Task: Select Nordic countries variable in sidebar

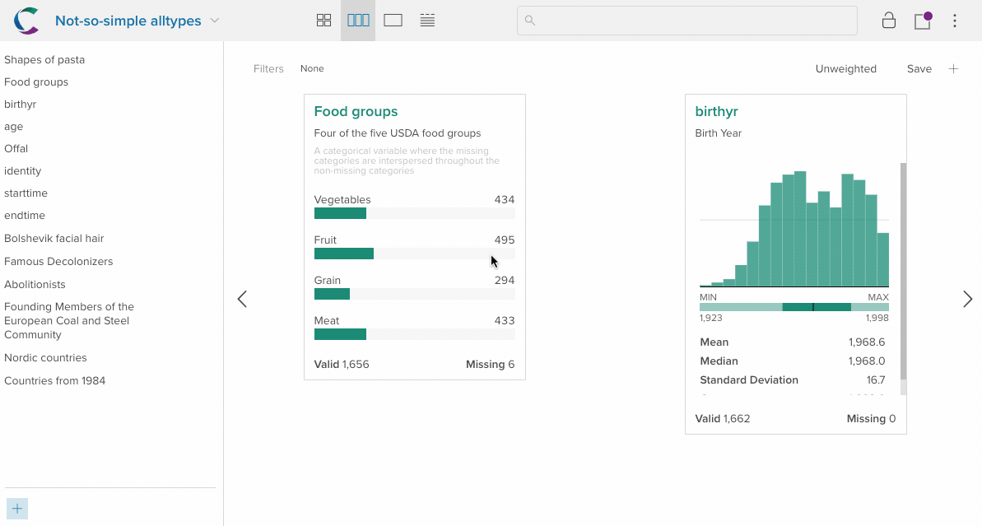Action: coord(45,358)
